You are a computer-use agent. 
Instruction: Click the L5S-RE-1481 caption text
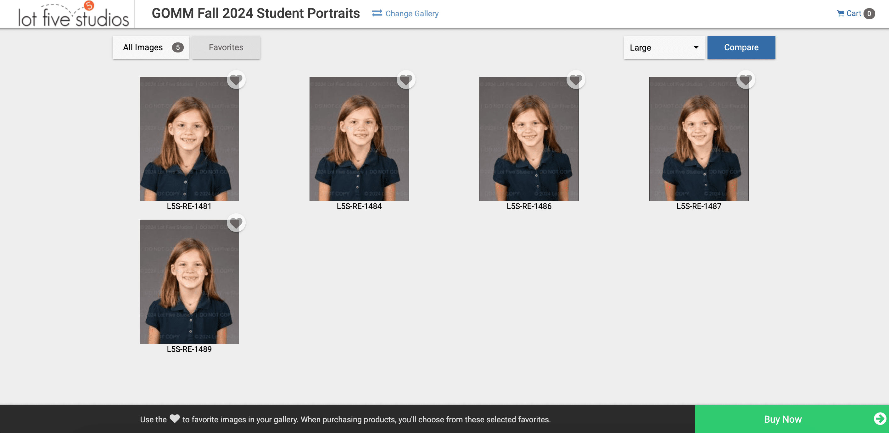tap(189, 206)
